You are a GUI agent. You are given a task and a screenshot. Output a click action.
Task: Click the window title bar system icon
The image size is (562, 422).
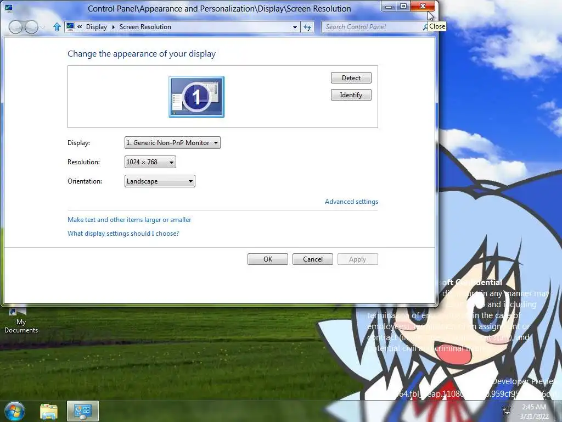pyautogui.click(x=9, y=8)
